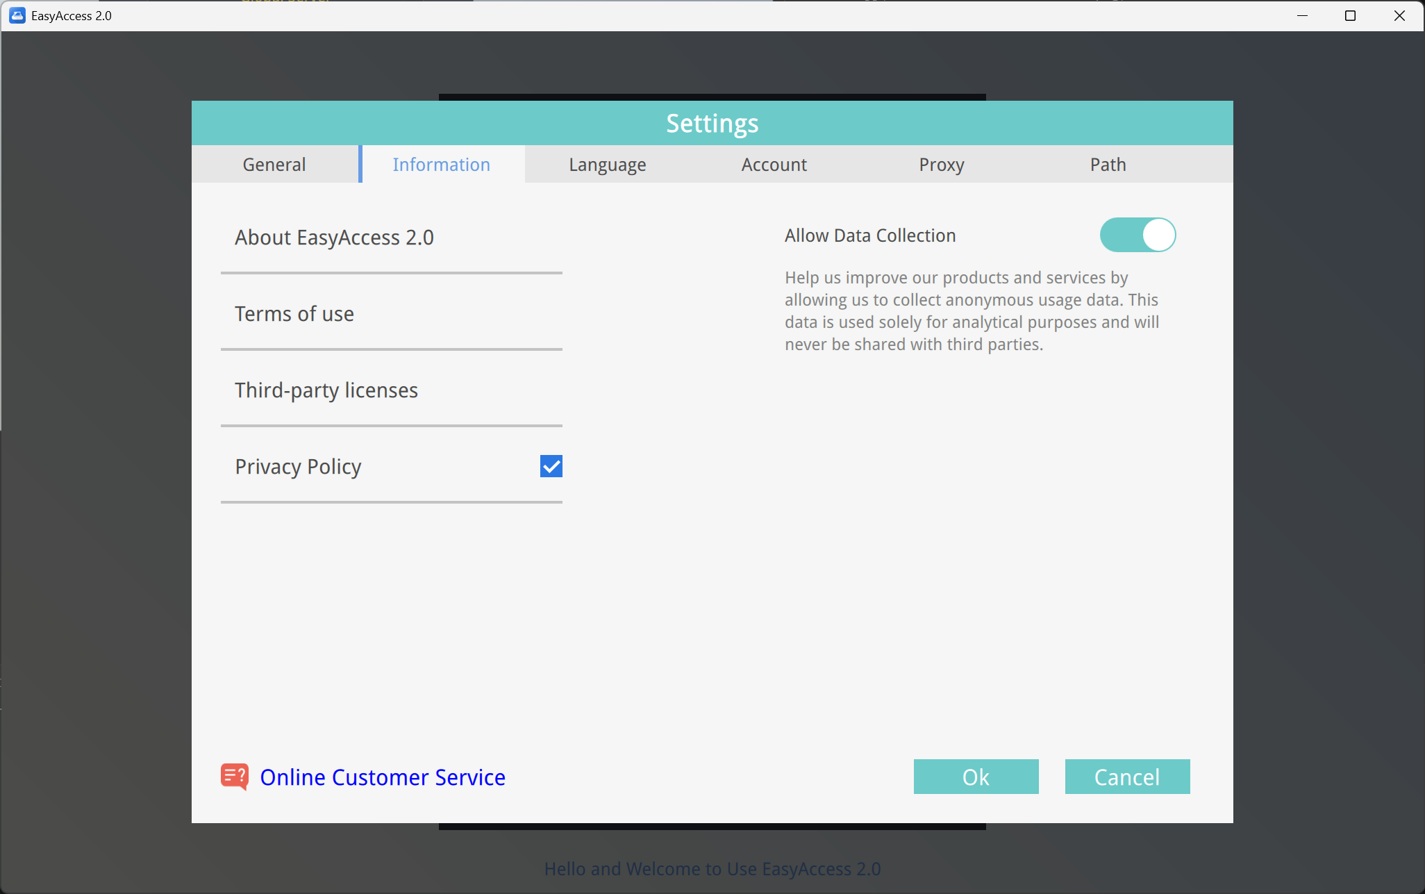Select the Information tab
The height and width of the screenshot is (894, 1425).
pos(442,165)
